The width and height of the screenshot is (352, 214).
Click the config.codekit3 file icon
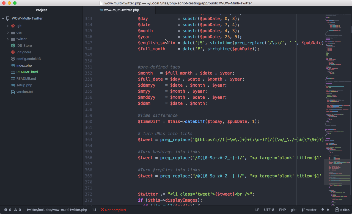[x=12, y=59]
